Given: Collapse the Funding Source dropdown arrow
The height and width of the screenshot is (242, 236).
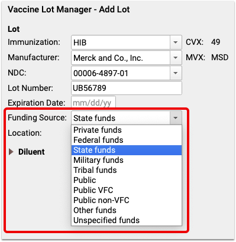Looking at the screenshot, I should [x=176, y=118].
